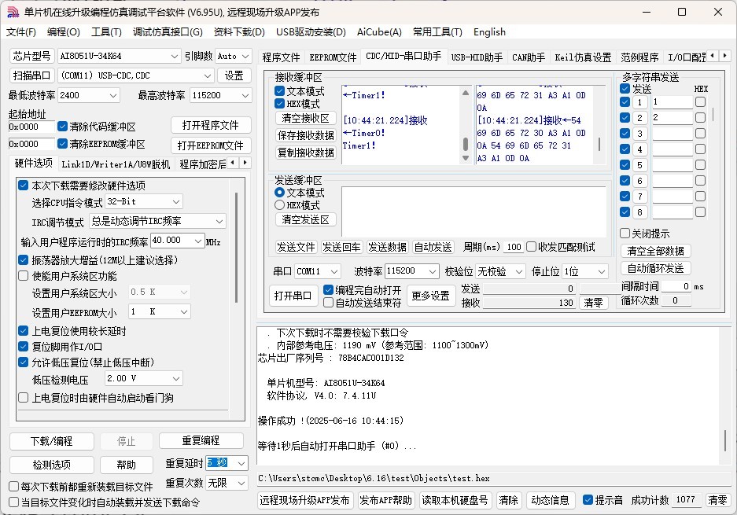Enable 收发匹配测试 checkbox
737x515 pixels.
point(532,247)
